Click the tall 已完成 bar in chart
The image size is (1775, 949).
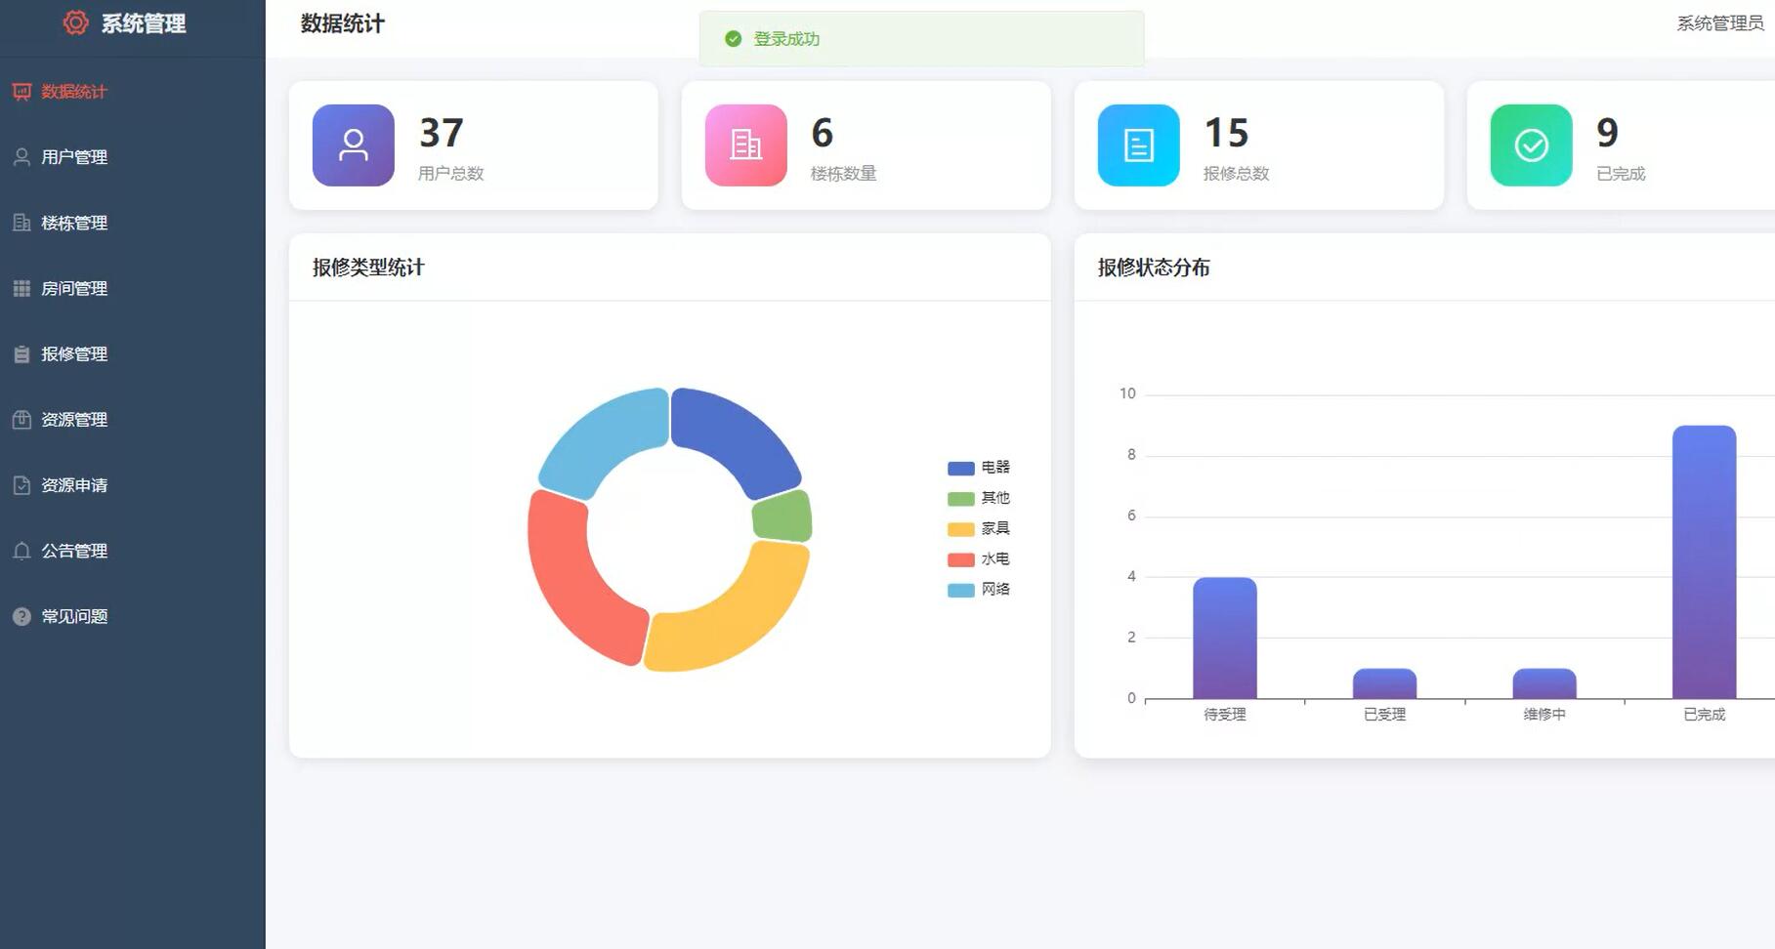click(1705, 561)
